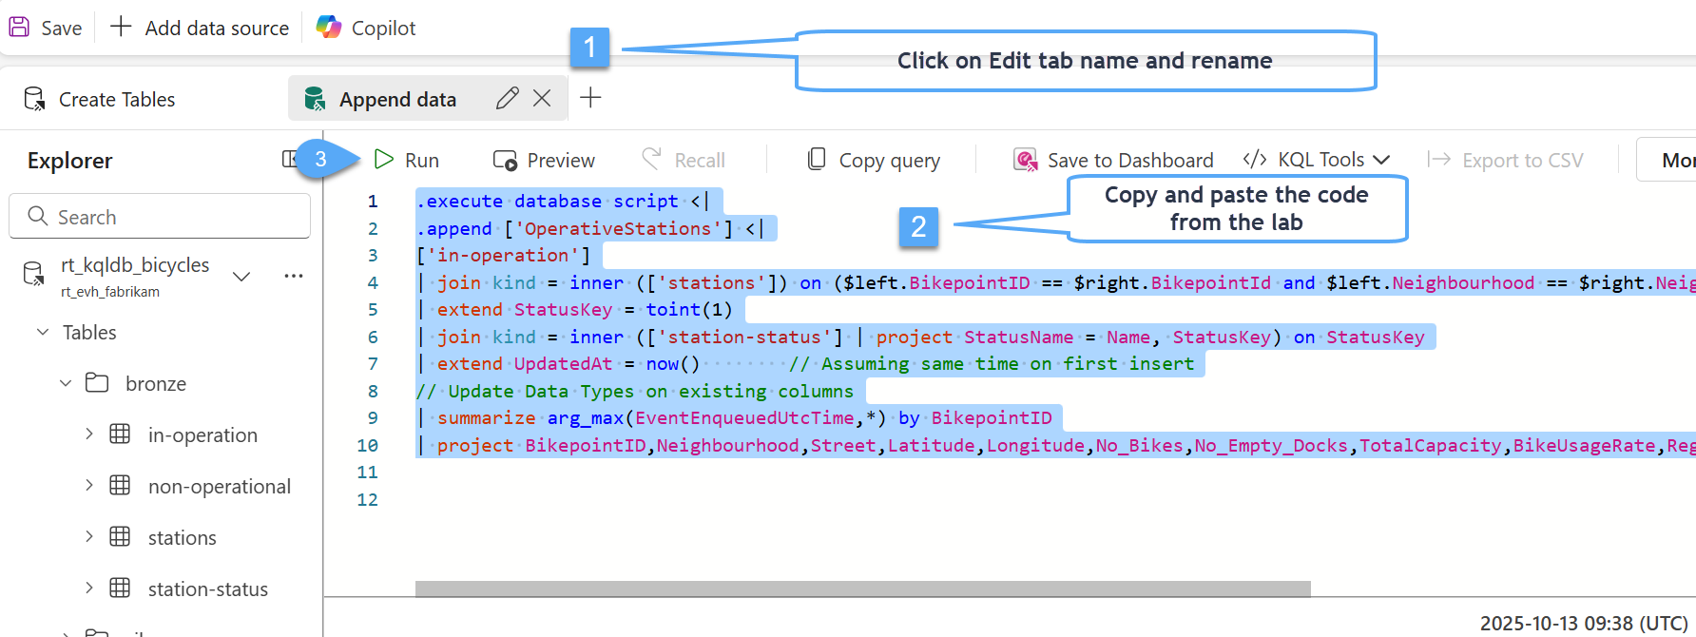
Task: Open more options for rt_kqldb_bicycles
Action: tap(294, 276)
